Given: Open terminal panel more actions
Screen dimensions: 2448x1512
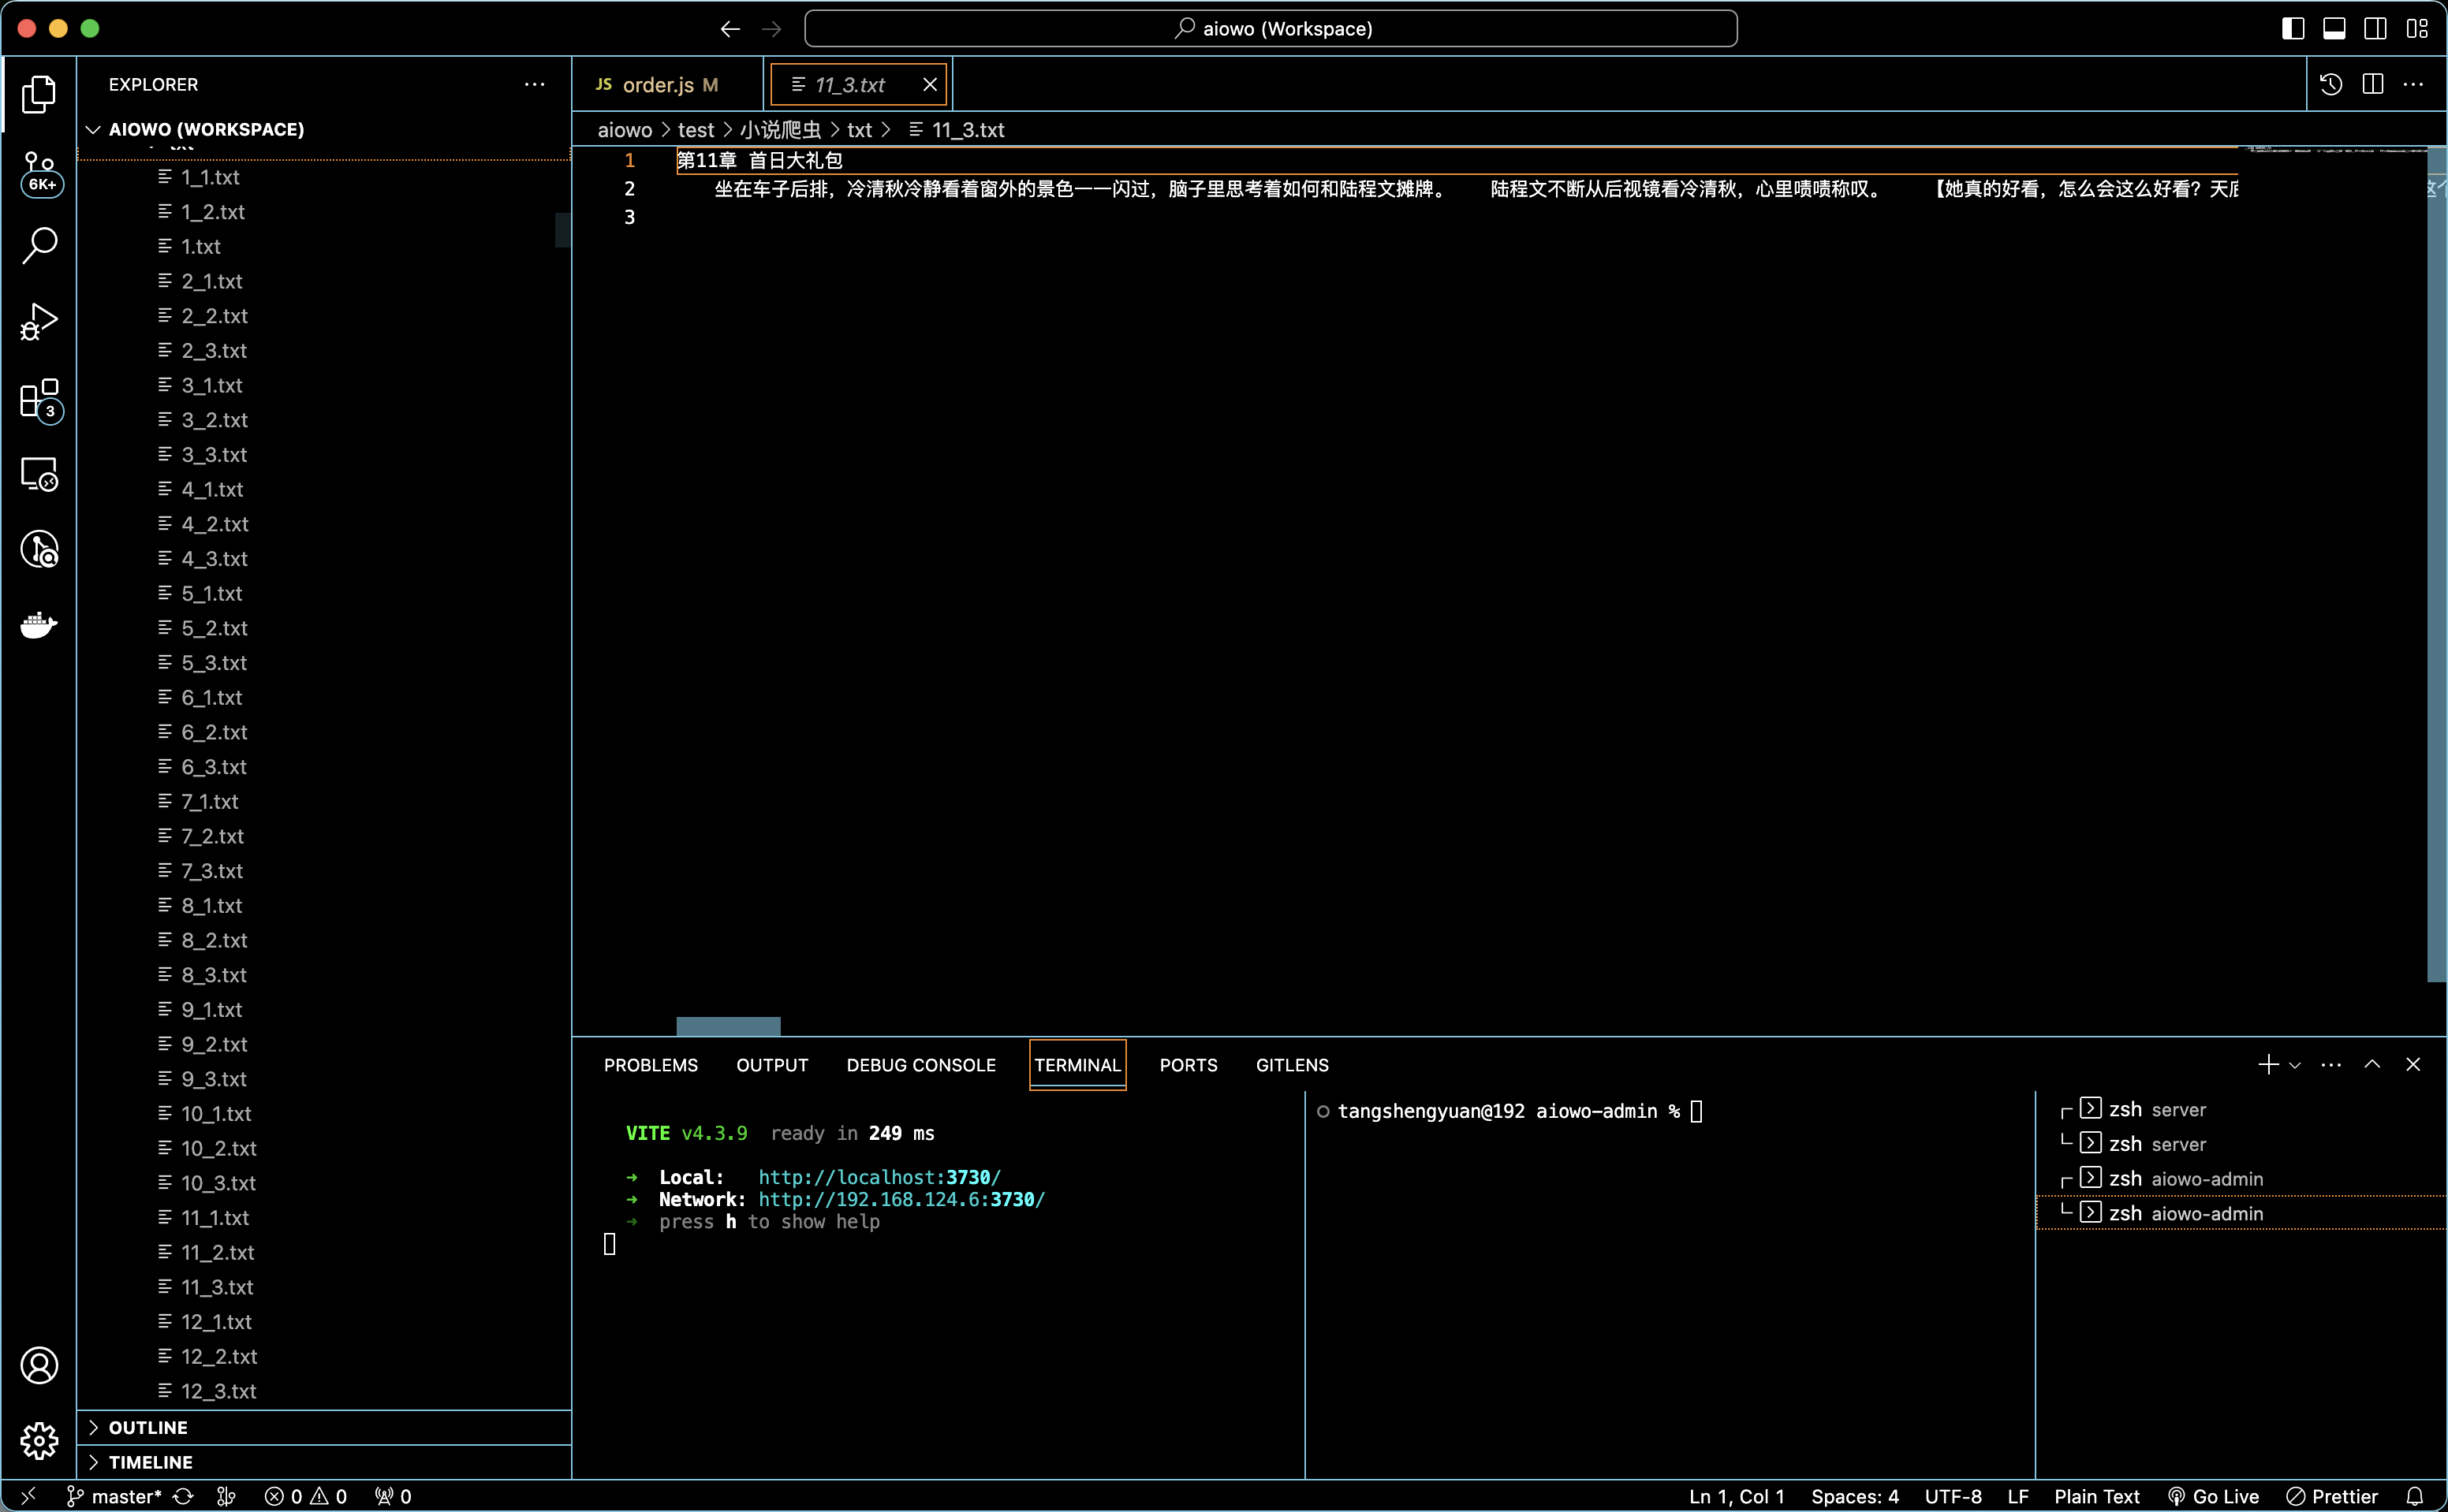Looking at the screenshot, I should coord(2331,1064).
